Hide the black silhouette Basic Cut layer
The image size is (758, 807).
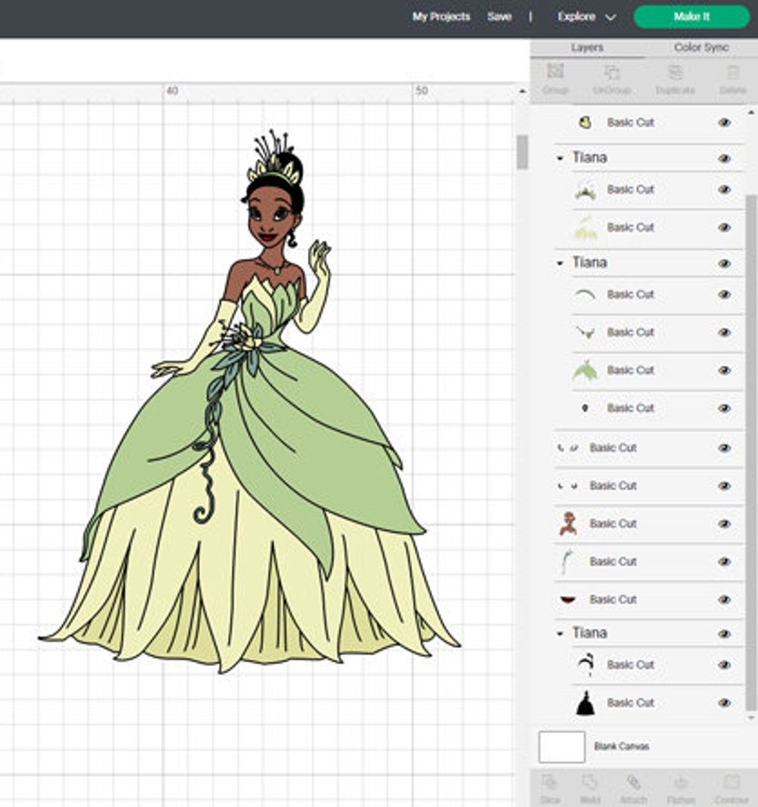pos(724,703)
